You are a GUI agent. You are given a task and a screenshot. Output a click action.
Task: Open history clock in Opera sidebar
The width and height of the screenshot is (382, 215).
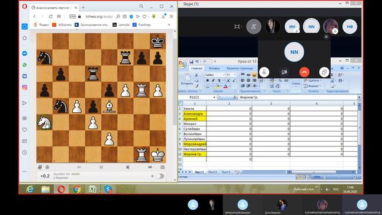(24, 152)
